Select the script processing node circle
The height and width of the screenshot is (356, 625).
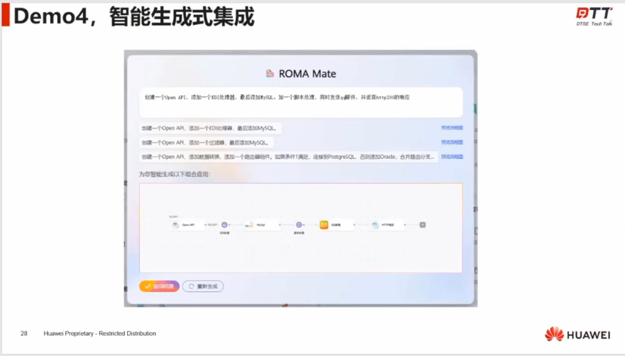pos(299,225)
